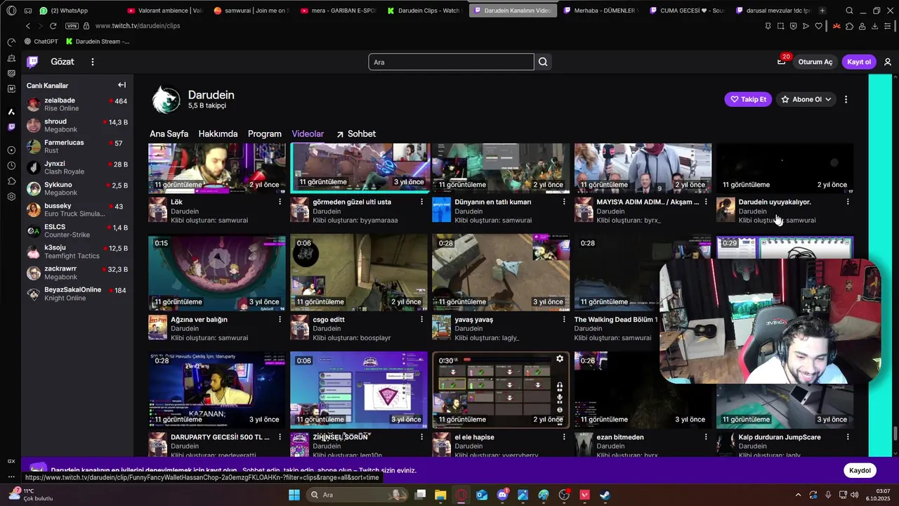Play the 'ZİHİNSEL SORUN' clip thumbnail

359,390
